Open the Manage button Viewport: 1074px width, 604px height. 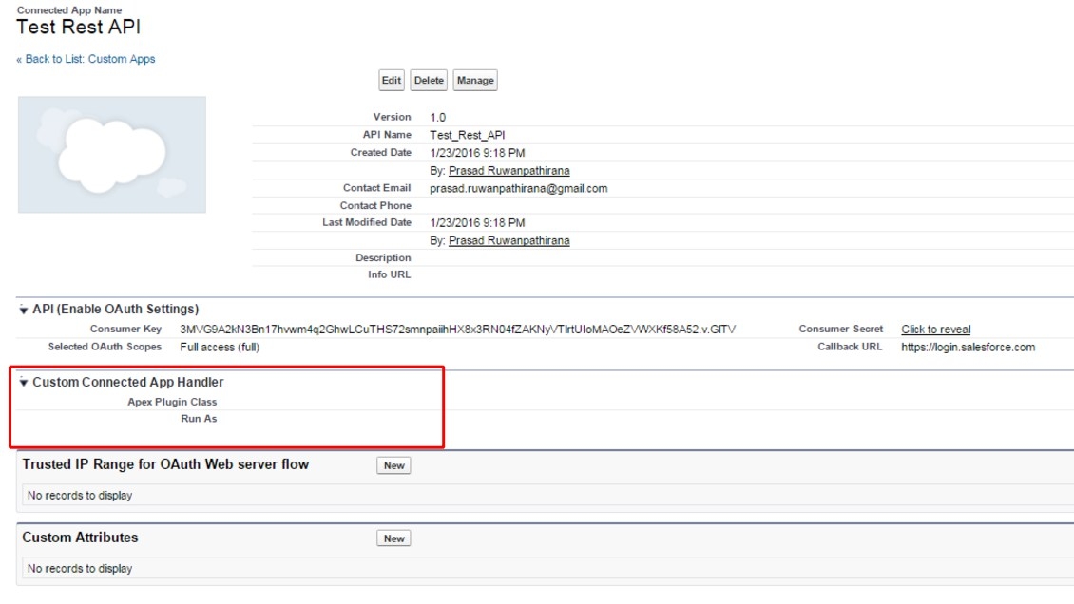point(475,80)
